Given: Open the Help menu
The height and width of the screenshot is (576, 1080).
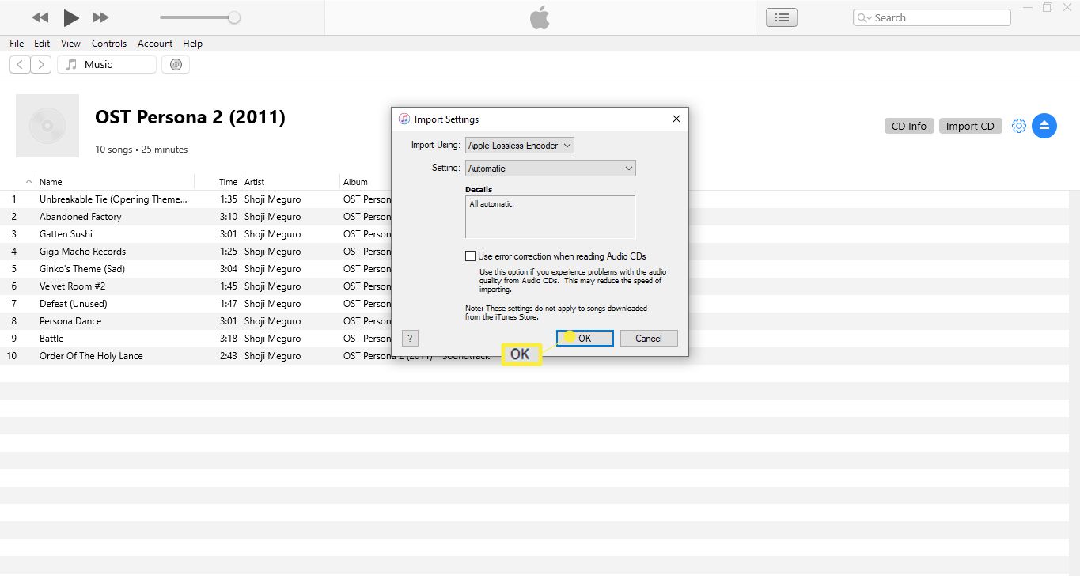Looking at the screenshot, I should click(192, 44).
